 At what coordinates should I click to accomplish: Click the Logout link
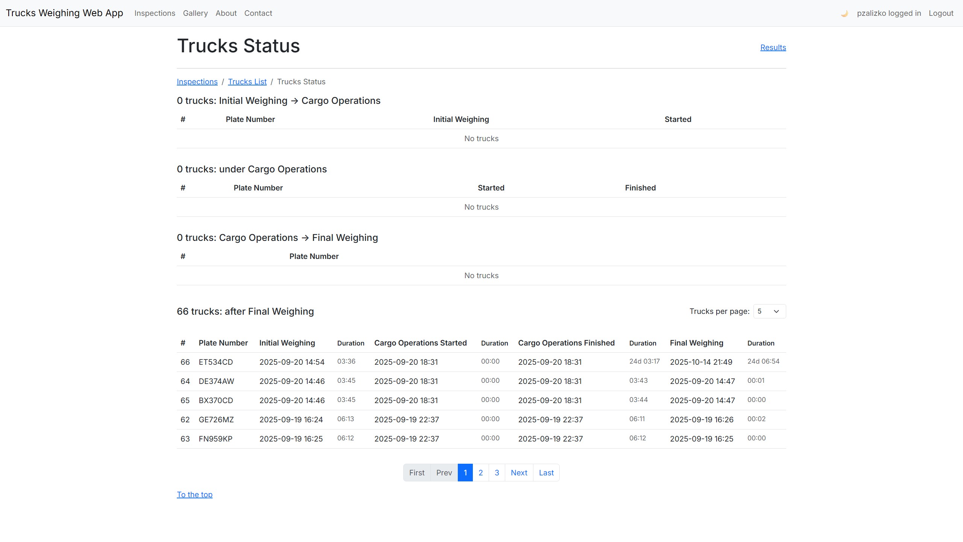pyautogui.click(x=941, y=13)
